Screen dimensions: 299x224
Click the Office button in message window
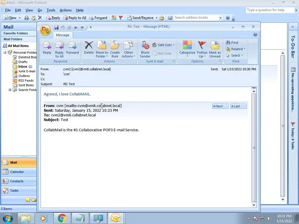tap(45, 30)
